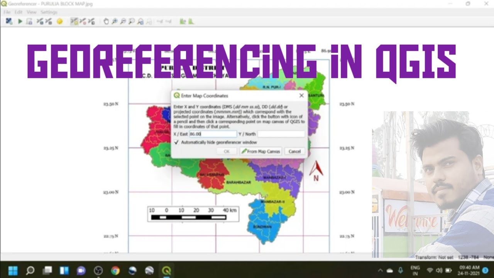The image size is (494, 278).
Task: Click the Zoom to Layer icon
Action: [x=132, y=21]
